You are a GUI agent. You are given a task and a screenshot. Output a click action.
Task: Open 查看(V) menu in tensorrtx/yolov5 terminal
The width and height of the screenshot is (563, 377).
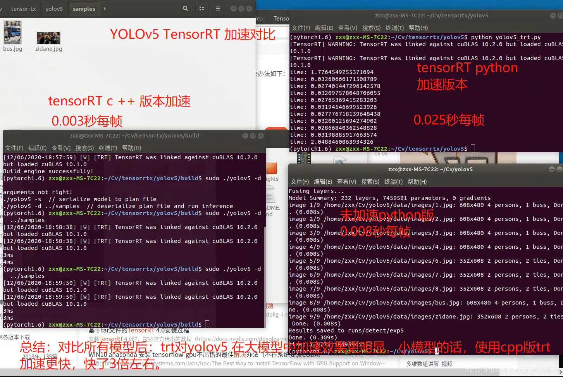click(348, 28)
